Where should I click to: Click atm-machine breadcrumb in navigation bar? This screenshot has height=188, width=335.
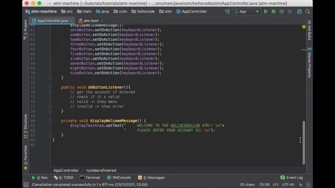pyautogui.click(x=41, y=11)
